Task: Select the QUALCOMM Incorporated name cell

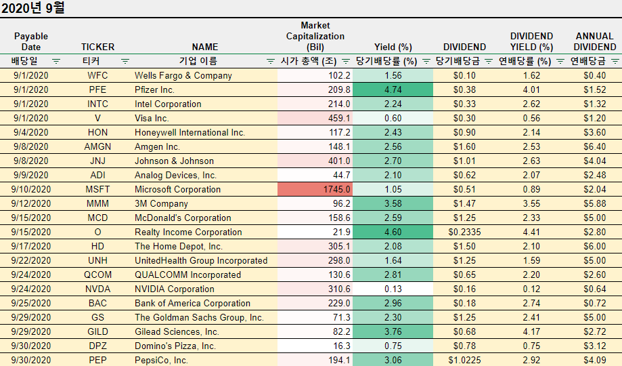Action: [x=204, y=275]
